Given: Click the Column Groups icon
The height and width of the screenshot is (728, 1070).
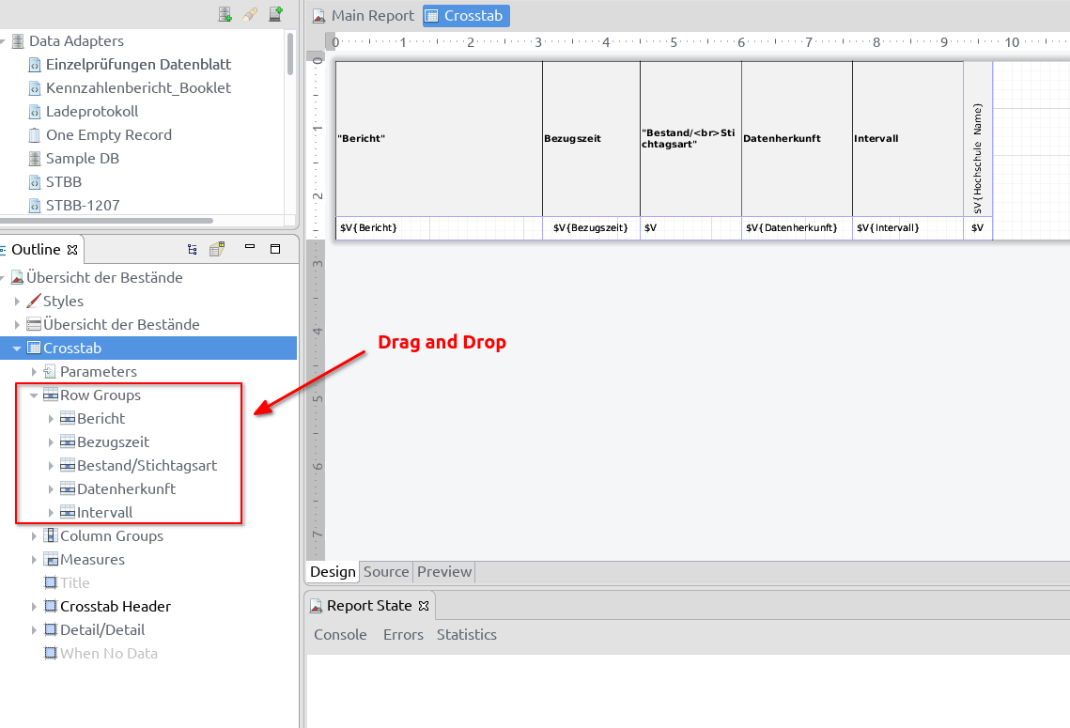Looking at the screenshot, I should click(51, 536).
